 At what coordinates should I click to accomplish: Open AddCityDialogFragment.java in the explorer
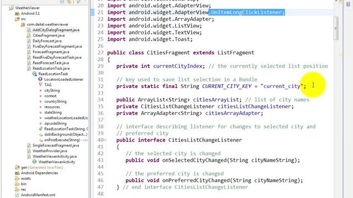pos(56,30)
